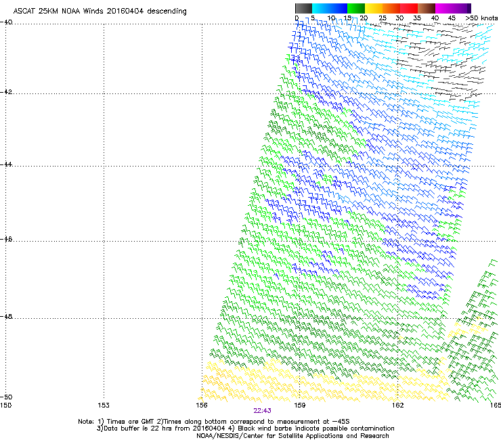Click the '>50 knots' legend label
The image size is (501, 440).
[481, 18]
